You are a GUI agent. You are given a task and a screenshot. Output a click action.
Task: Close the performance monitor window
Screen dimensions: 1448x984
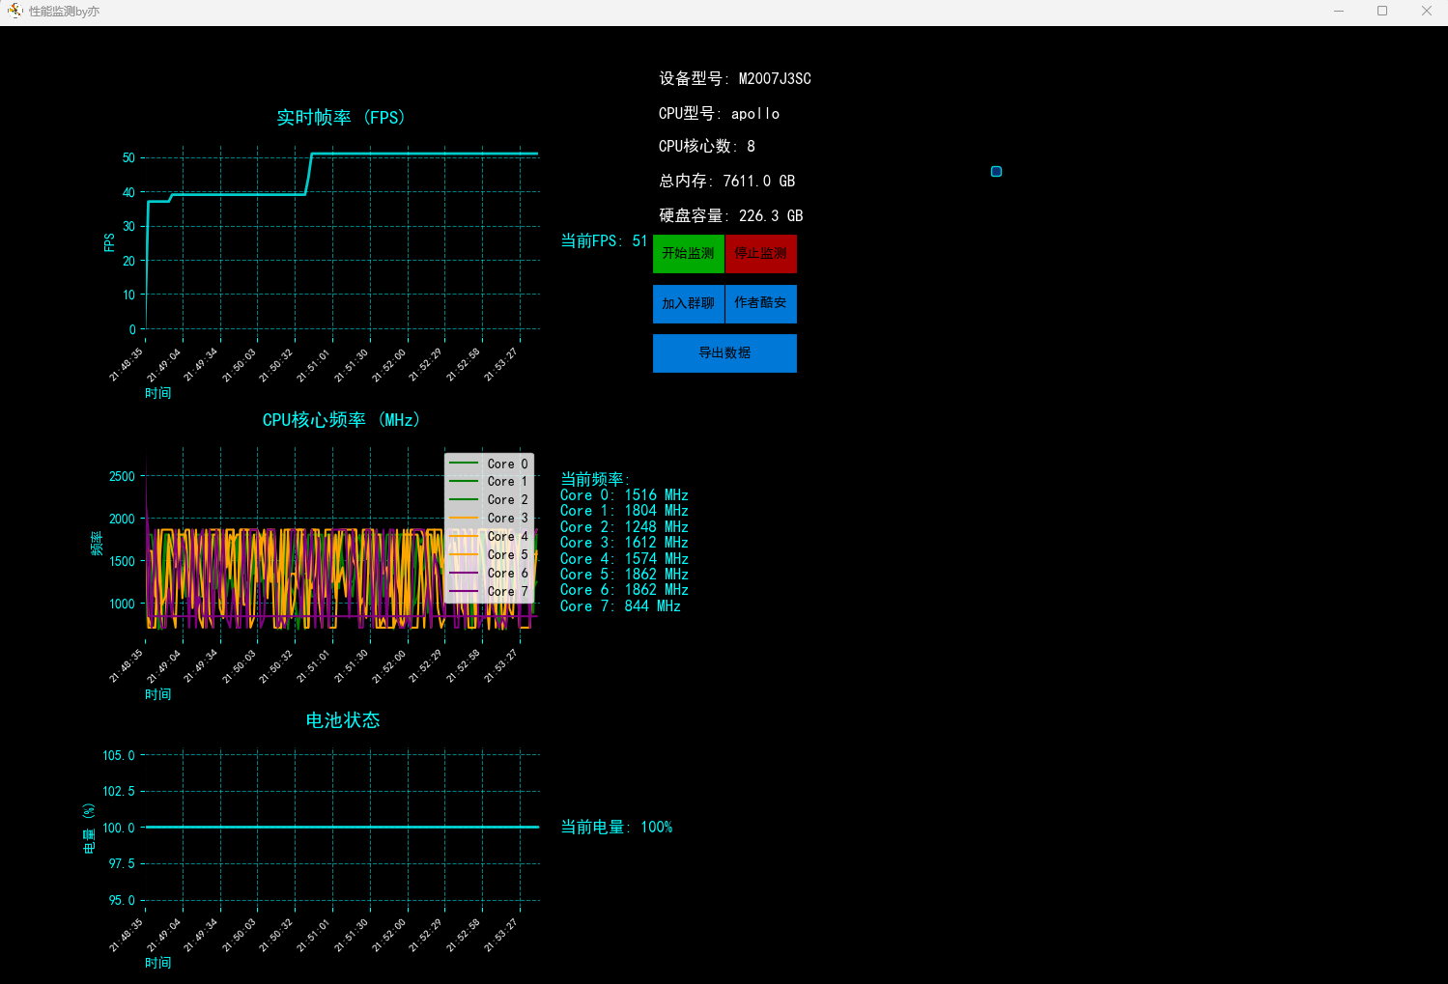point(1427,12)
